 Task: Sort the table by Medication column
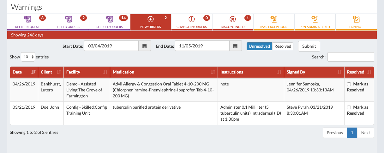164,72
